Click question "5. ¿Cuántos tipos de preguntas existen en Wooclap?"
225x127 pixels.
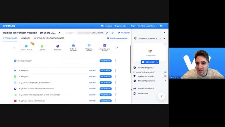tap(40, 95)
